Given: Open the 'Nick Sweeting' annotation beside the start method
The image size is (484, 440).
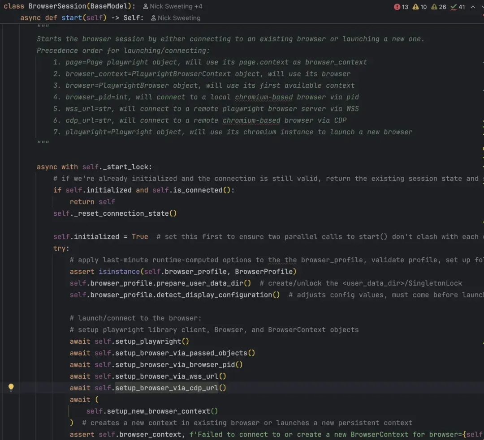Looking at the screenshot, I should 176,18.
